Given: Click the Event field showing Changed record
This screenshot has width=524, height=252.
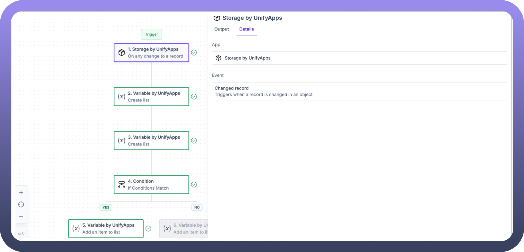Looking at the screenshot, I should tap(360, 91).
